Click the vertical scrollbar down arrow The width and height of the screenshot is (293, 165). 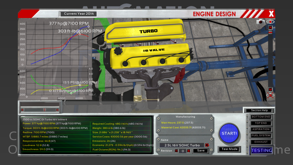270,89
